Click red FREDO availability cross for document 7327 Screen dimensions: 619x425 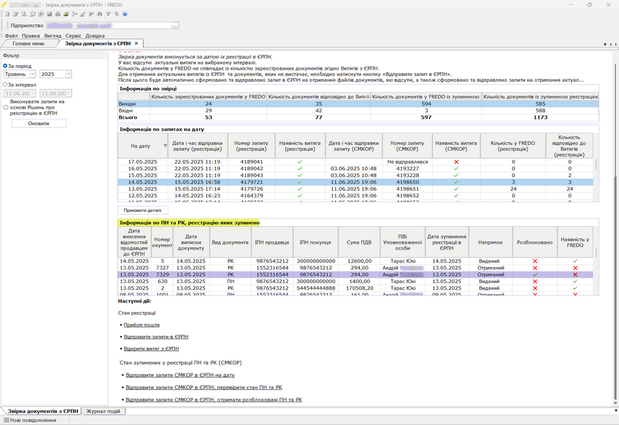575,268
